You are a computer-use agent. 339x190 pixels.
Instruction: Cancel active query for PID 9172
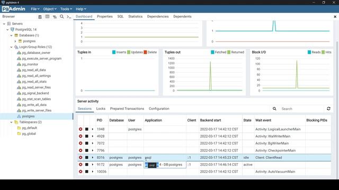(87, 165)
